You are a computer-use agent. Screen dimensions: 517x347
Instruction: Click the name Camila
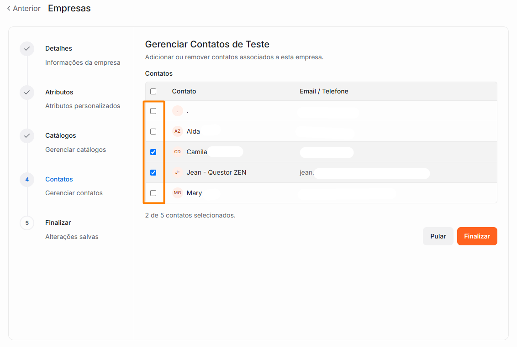point(197,152)
